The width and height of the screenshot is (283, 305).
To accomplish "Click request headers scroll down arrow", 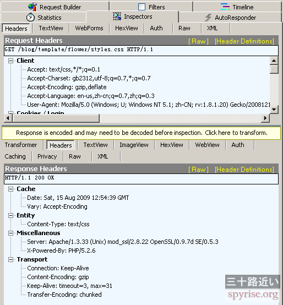I will [x=274, y=110].
